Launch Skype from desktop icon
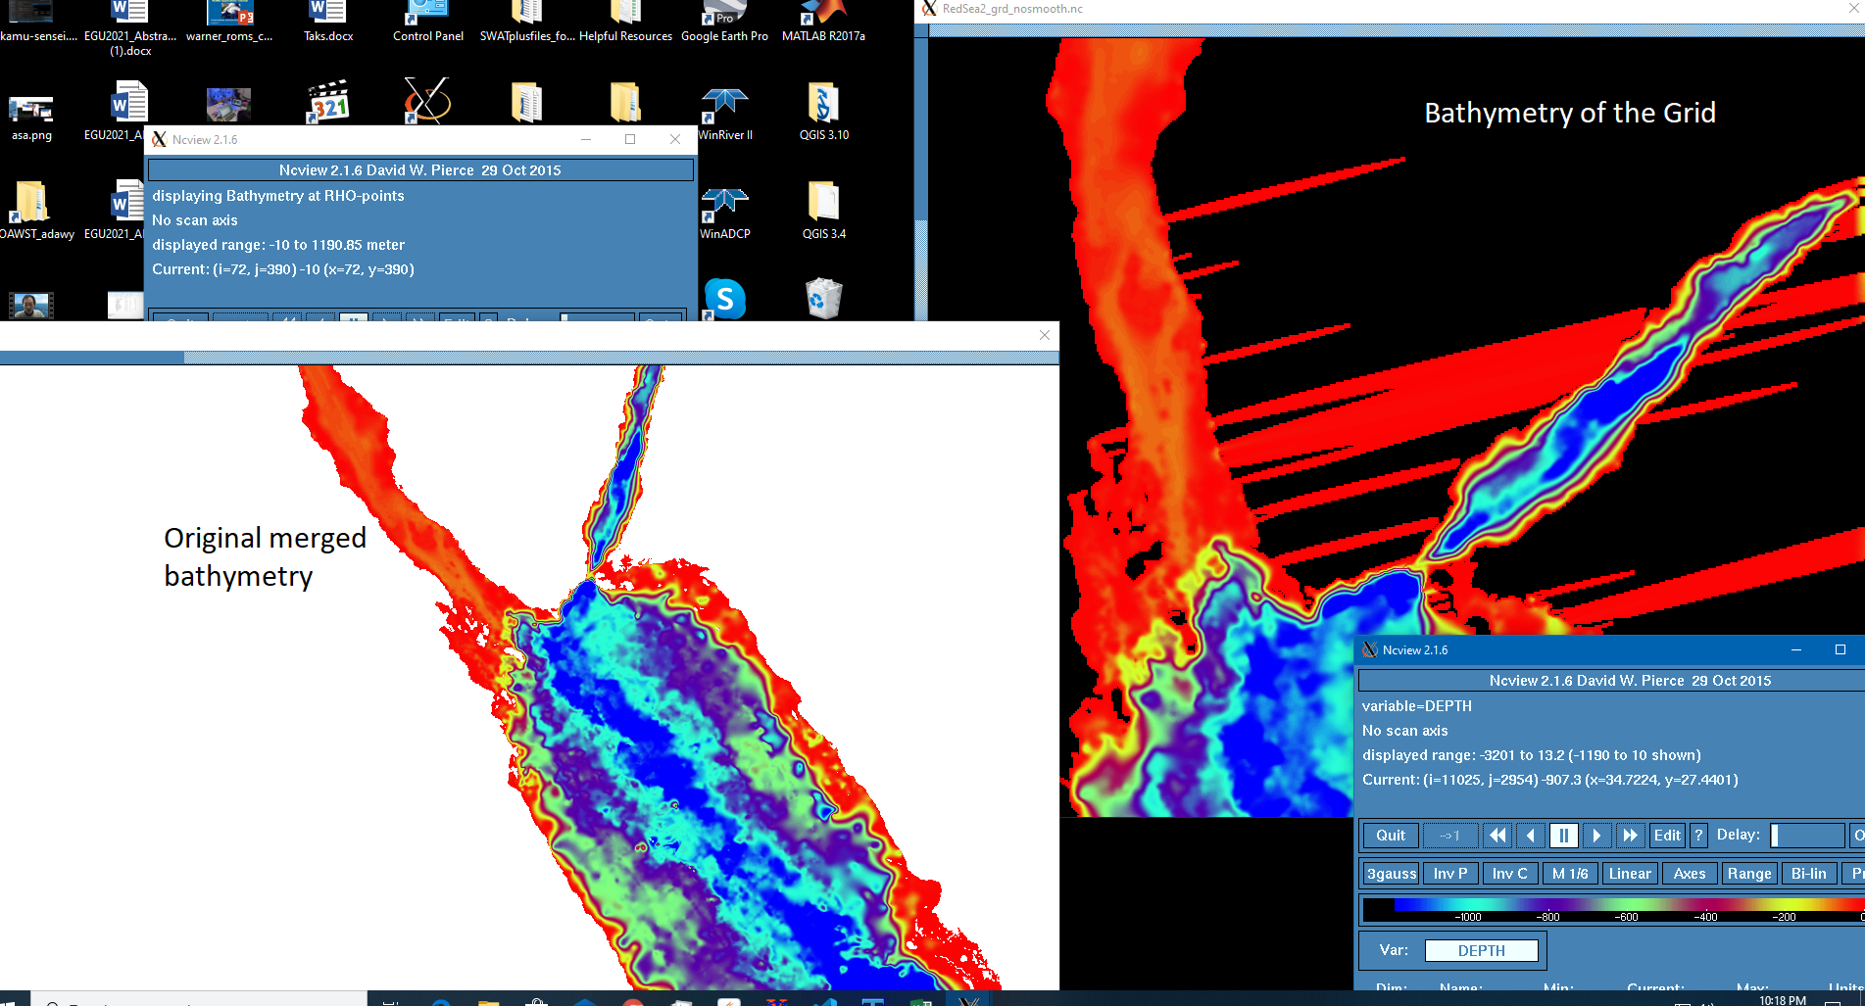This screenshot has width=1865, height=1006. pyautogui.click(x=724, y=299)
